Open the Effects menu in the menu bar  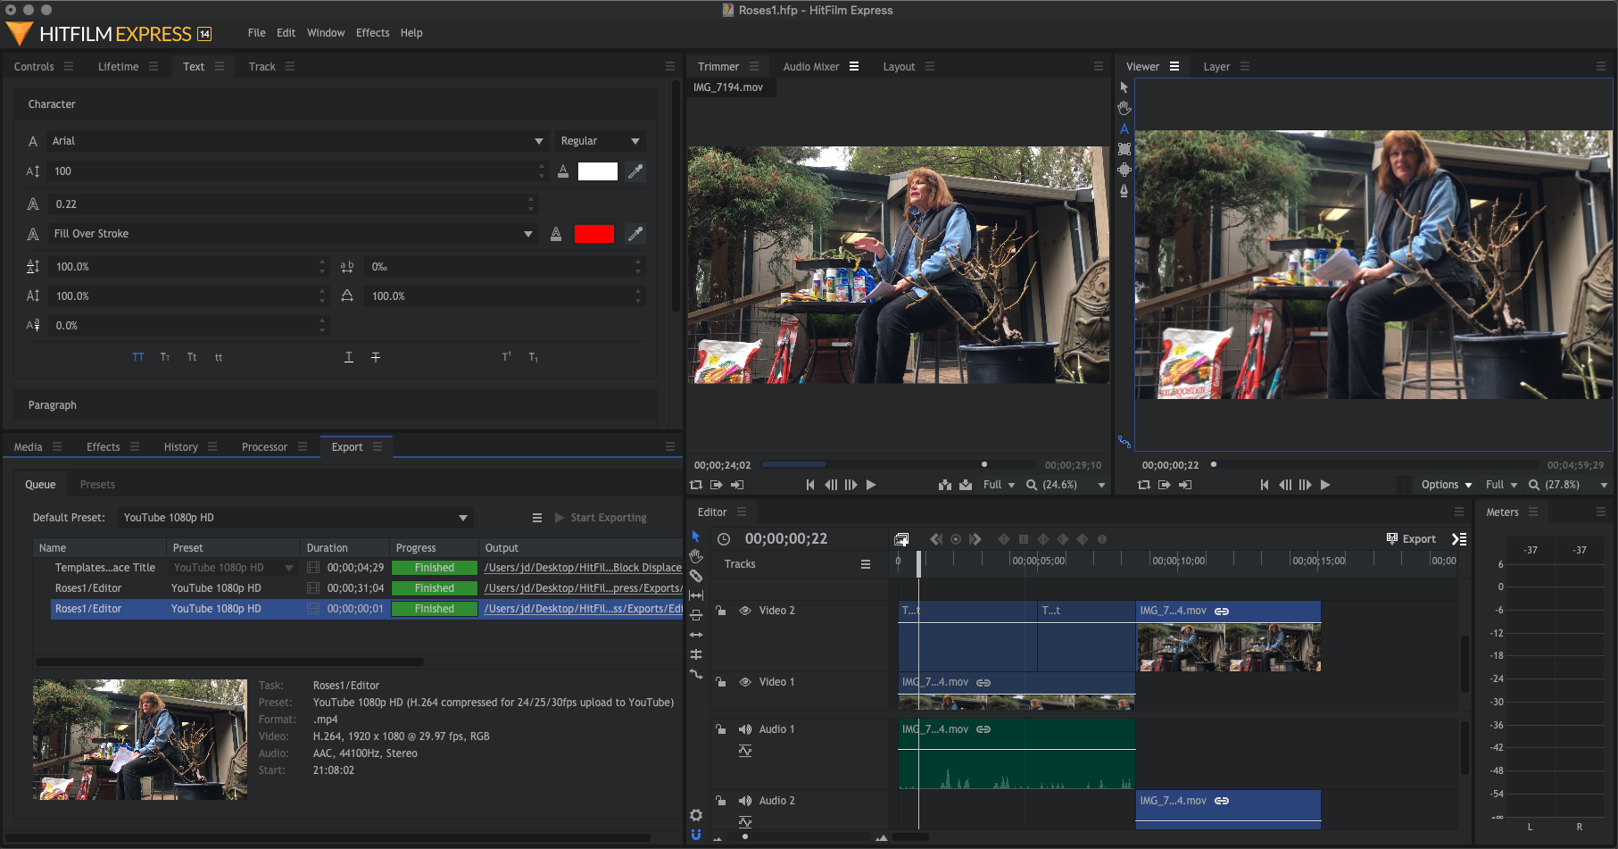[372, 32]
